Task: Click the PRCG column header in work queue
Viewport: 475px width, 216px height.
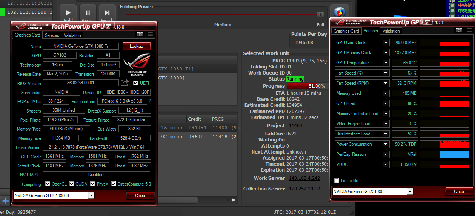Action: 224,119
